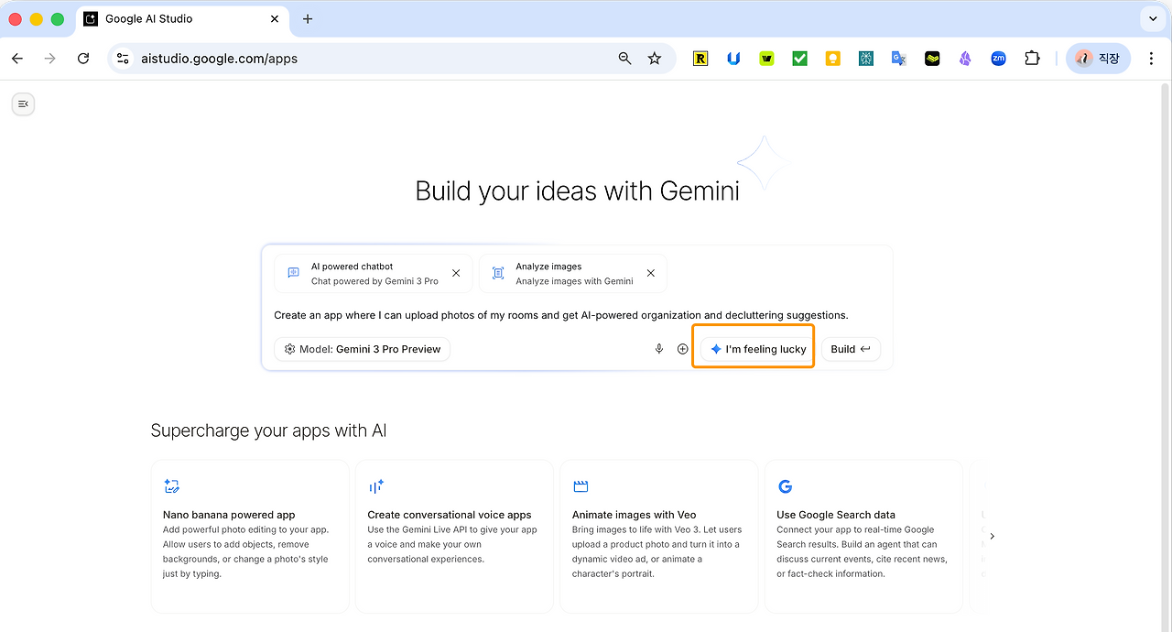Viewport: 1172px width, 632px height.
Task: Open the black stacked-layers extension icon
Action: click(932, 59)
